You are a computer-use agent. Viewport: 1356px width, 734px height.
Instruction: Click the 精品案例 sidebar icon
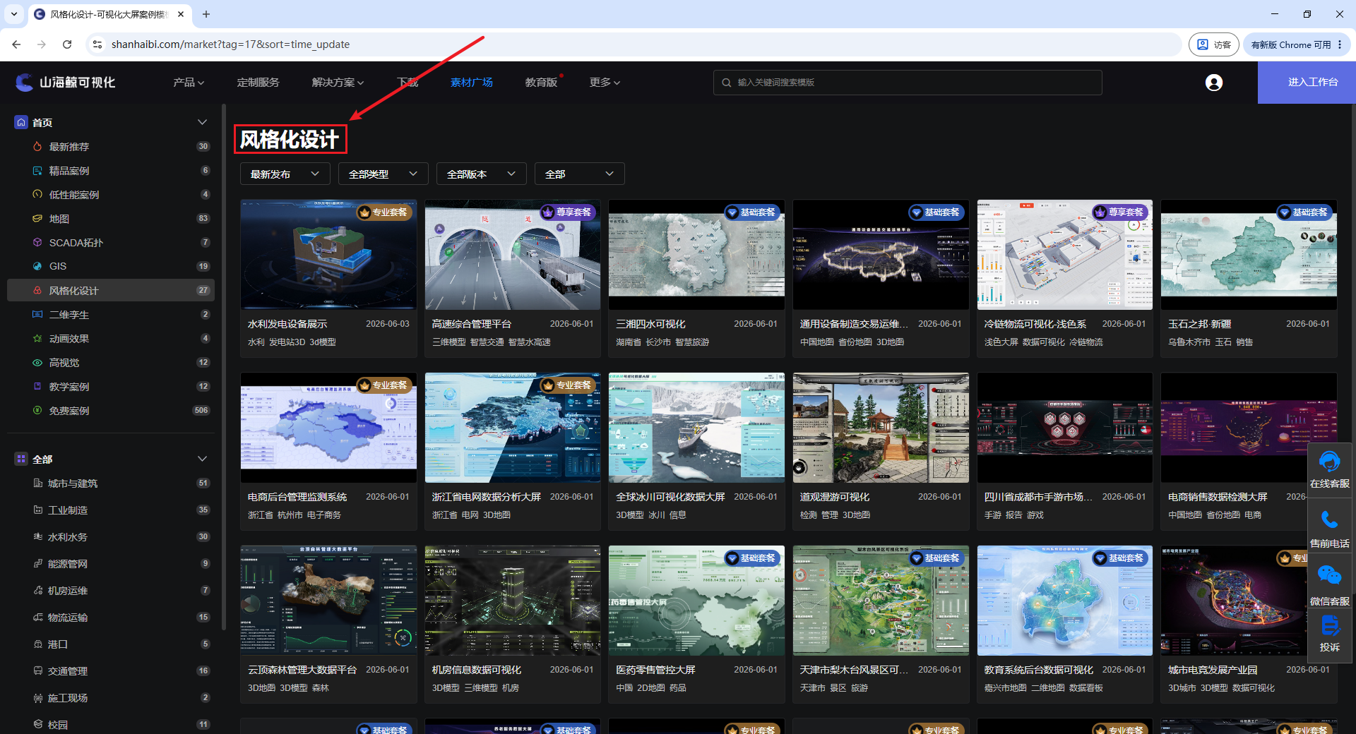pos(37,171)
